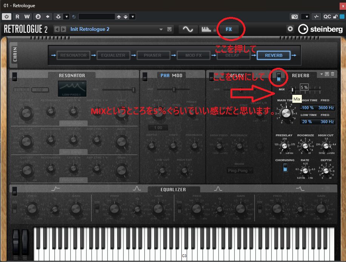Load next Retrologue preset arrow
The image size is (346, 262).
coord(63,29)
